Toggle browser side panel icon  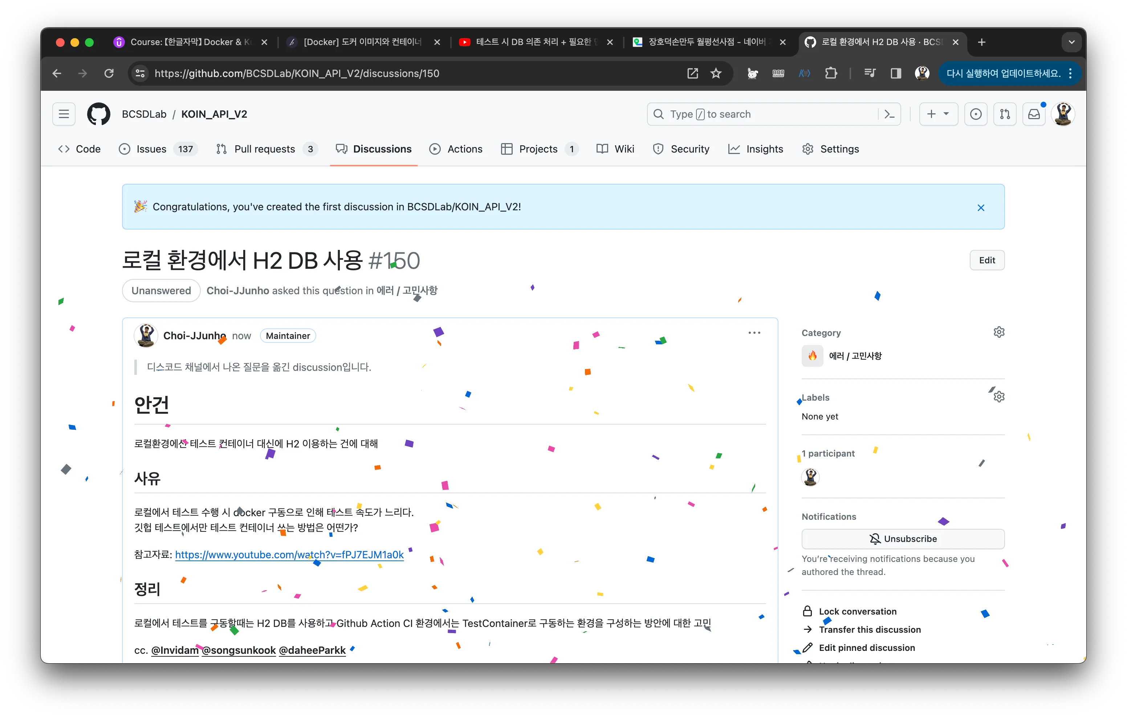[895, 73]
